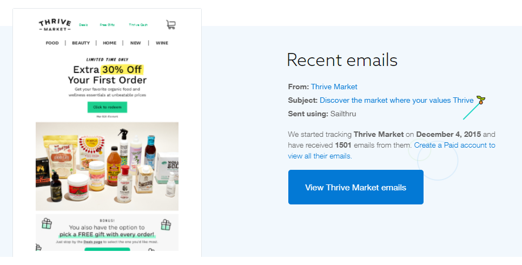Click the shopping cart icon
This screenshot has height=265, width=522.
[x=171, y=25]
